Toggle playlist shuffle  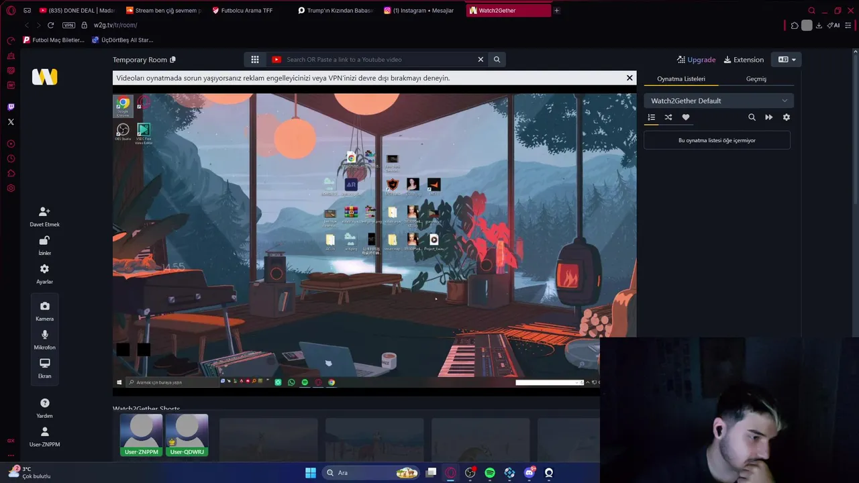(668, 117)
